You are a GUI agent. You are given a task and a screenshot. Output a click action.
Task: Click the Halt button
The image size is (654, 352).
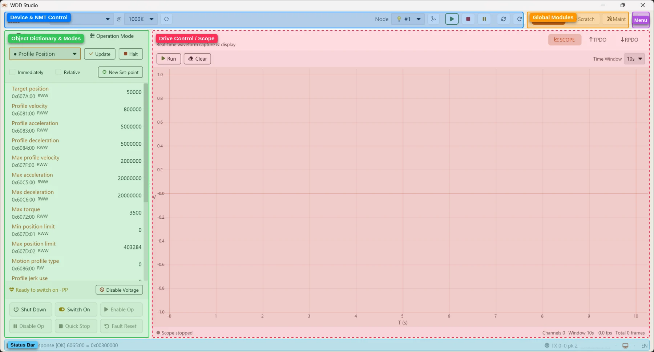tap(131, 54)
